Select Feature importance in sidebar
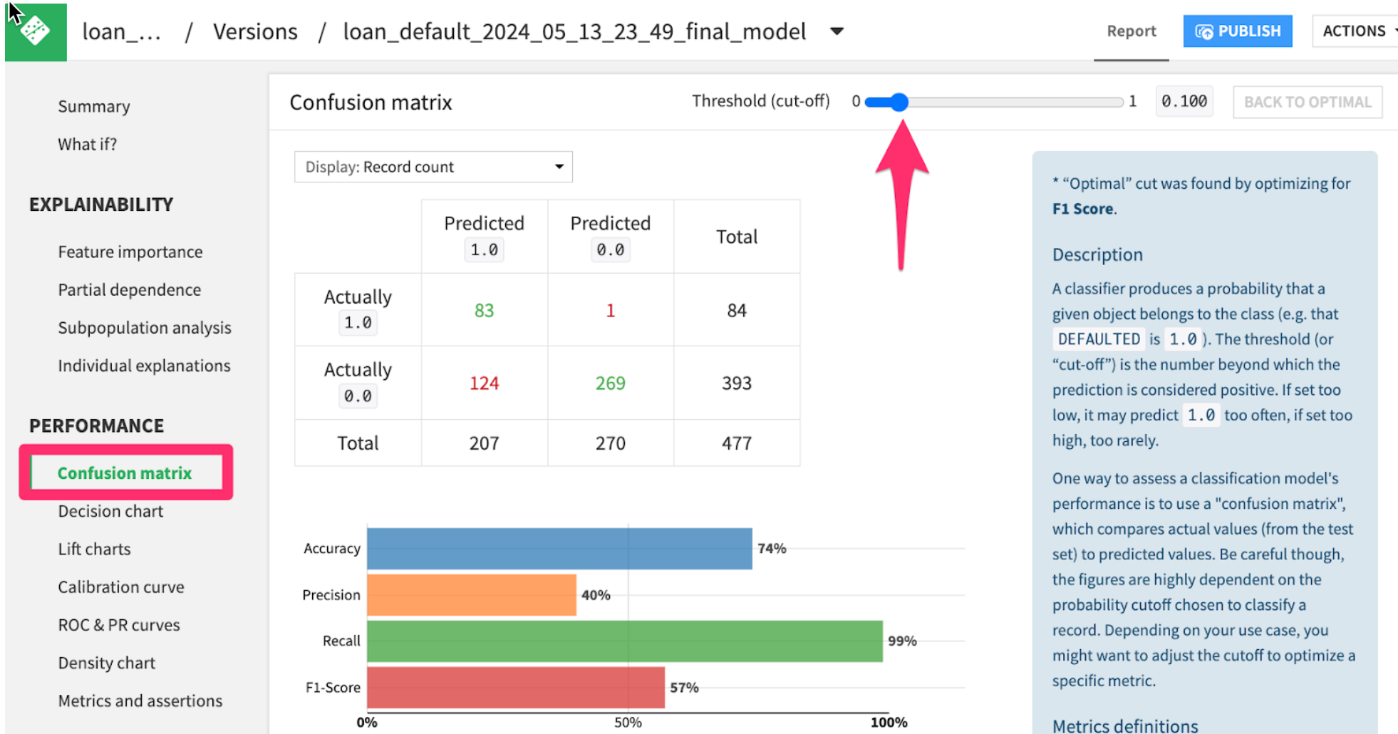The image size is (1398, 734). point(130,252)
